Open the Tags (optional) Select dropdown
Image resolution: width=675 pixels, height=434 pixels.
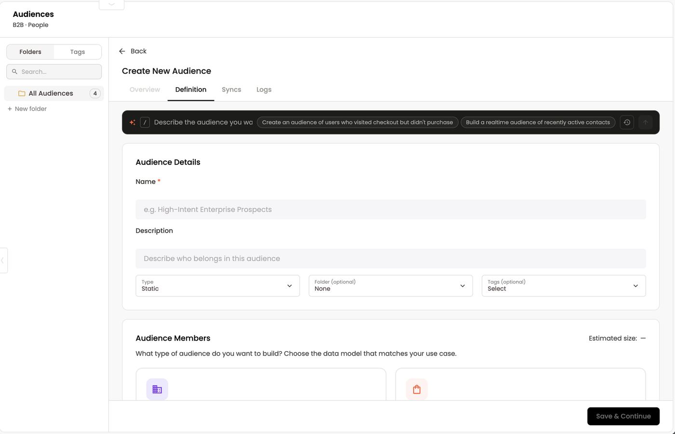tap(564, 286)
